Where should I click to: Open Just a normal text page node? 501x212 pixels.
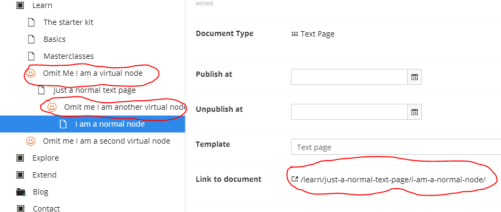[x=94, y=90]
